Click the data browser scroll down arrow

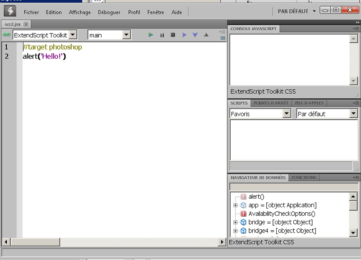[x=353, y=233]
